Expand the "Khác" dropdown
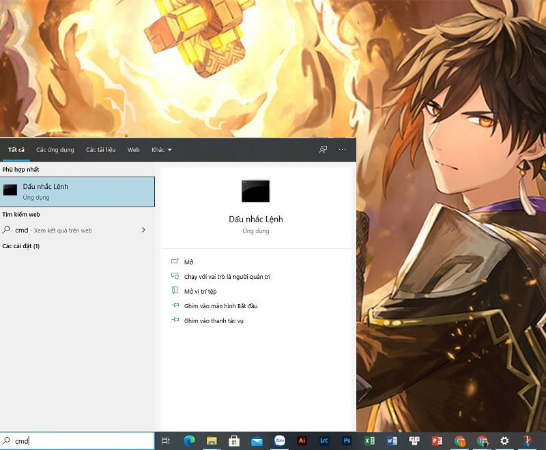This screenshot has width=546, height=450. pos(162,150)
